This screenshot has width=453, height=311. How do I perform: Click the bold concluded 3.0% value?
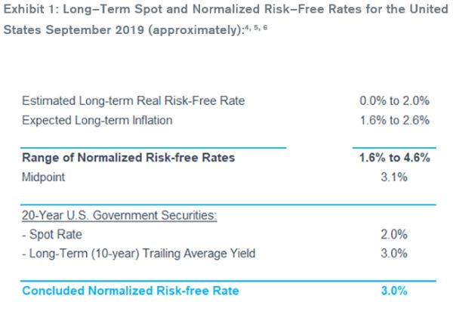394,291
